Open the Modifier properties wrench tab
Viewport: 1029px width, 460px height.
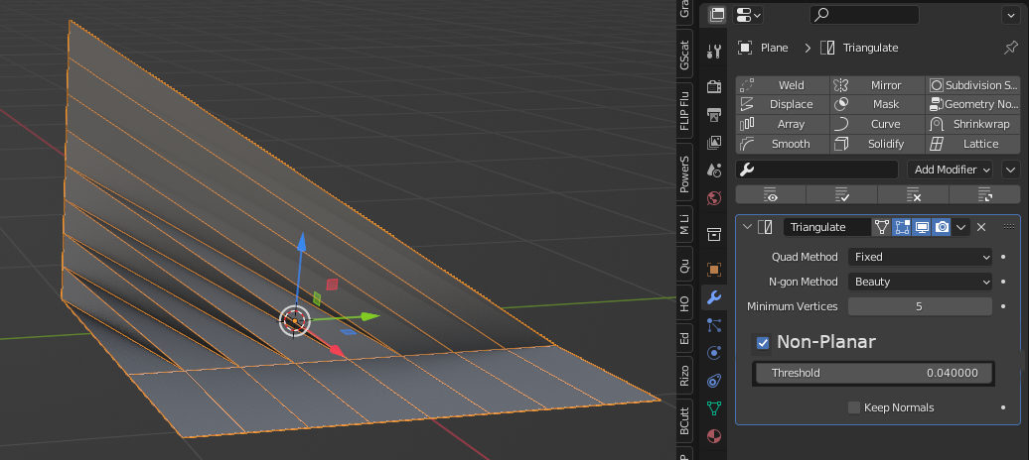[714, 297]
